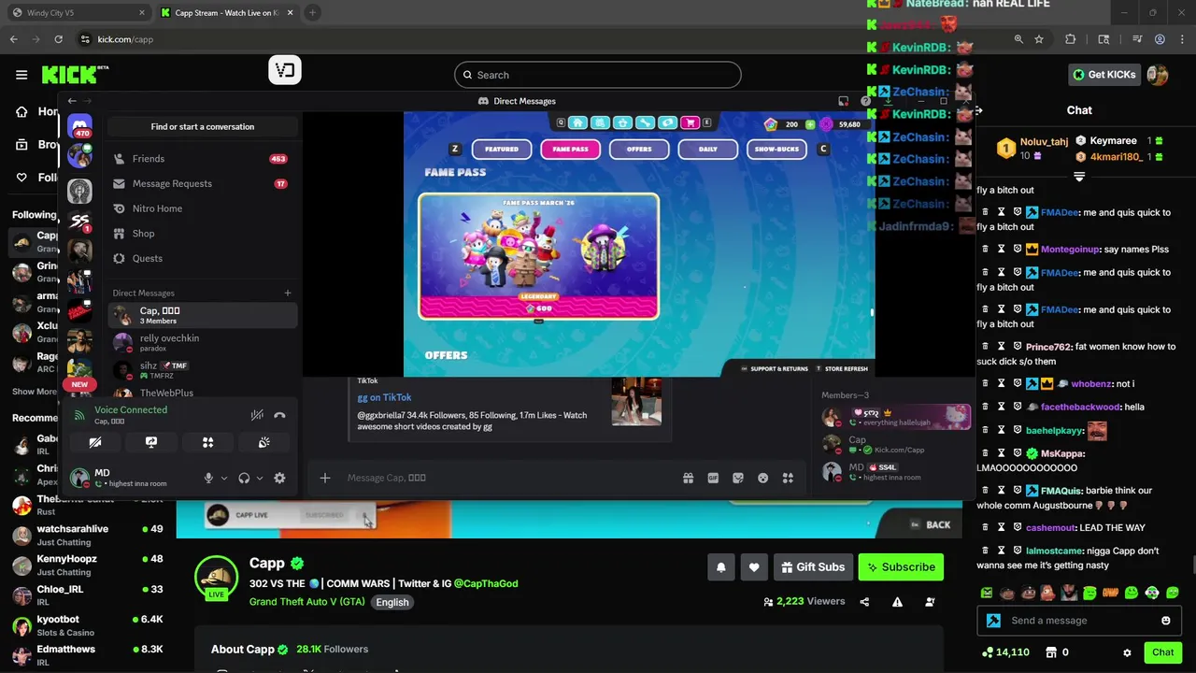Open apps icon in Discord message bar
Screen dimensions: 1196x673
788,478
